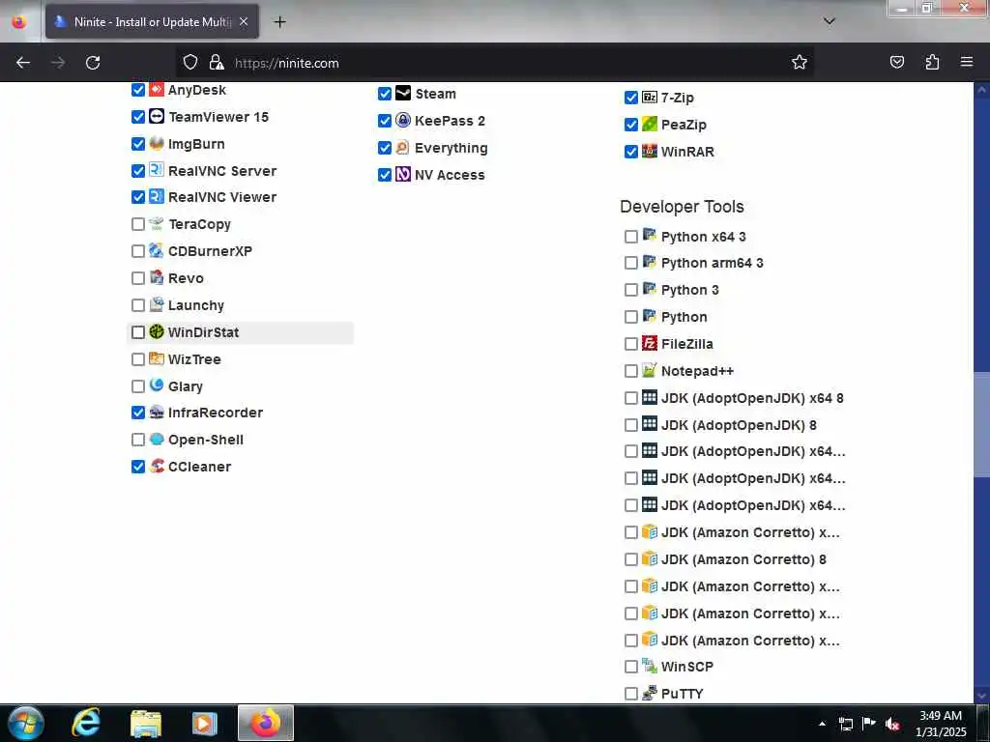The height and width of the screenshot is (742, 990).
Task: Go back to previous page
Action: point(23,63)
